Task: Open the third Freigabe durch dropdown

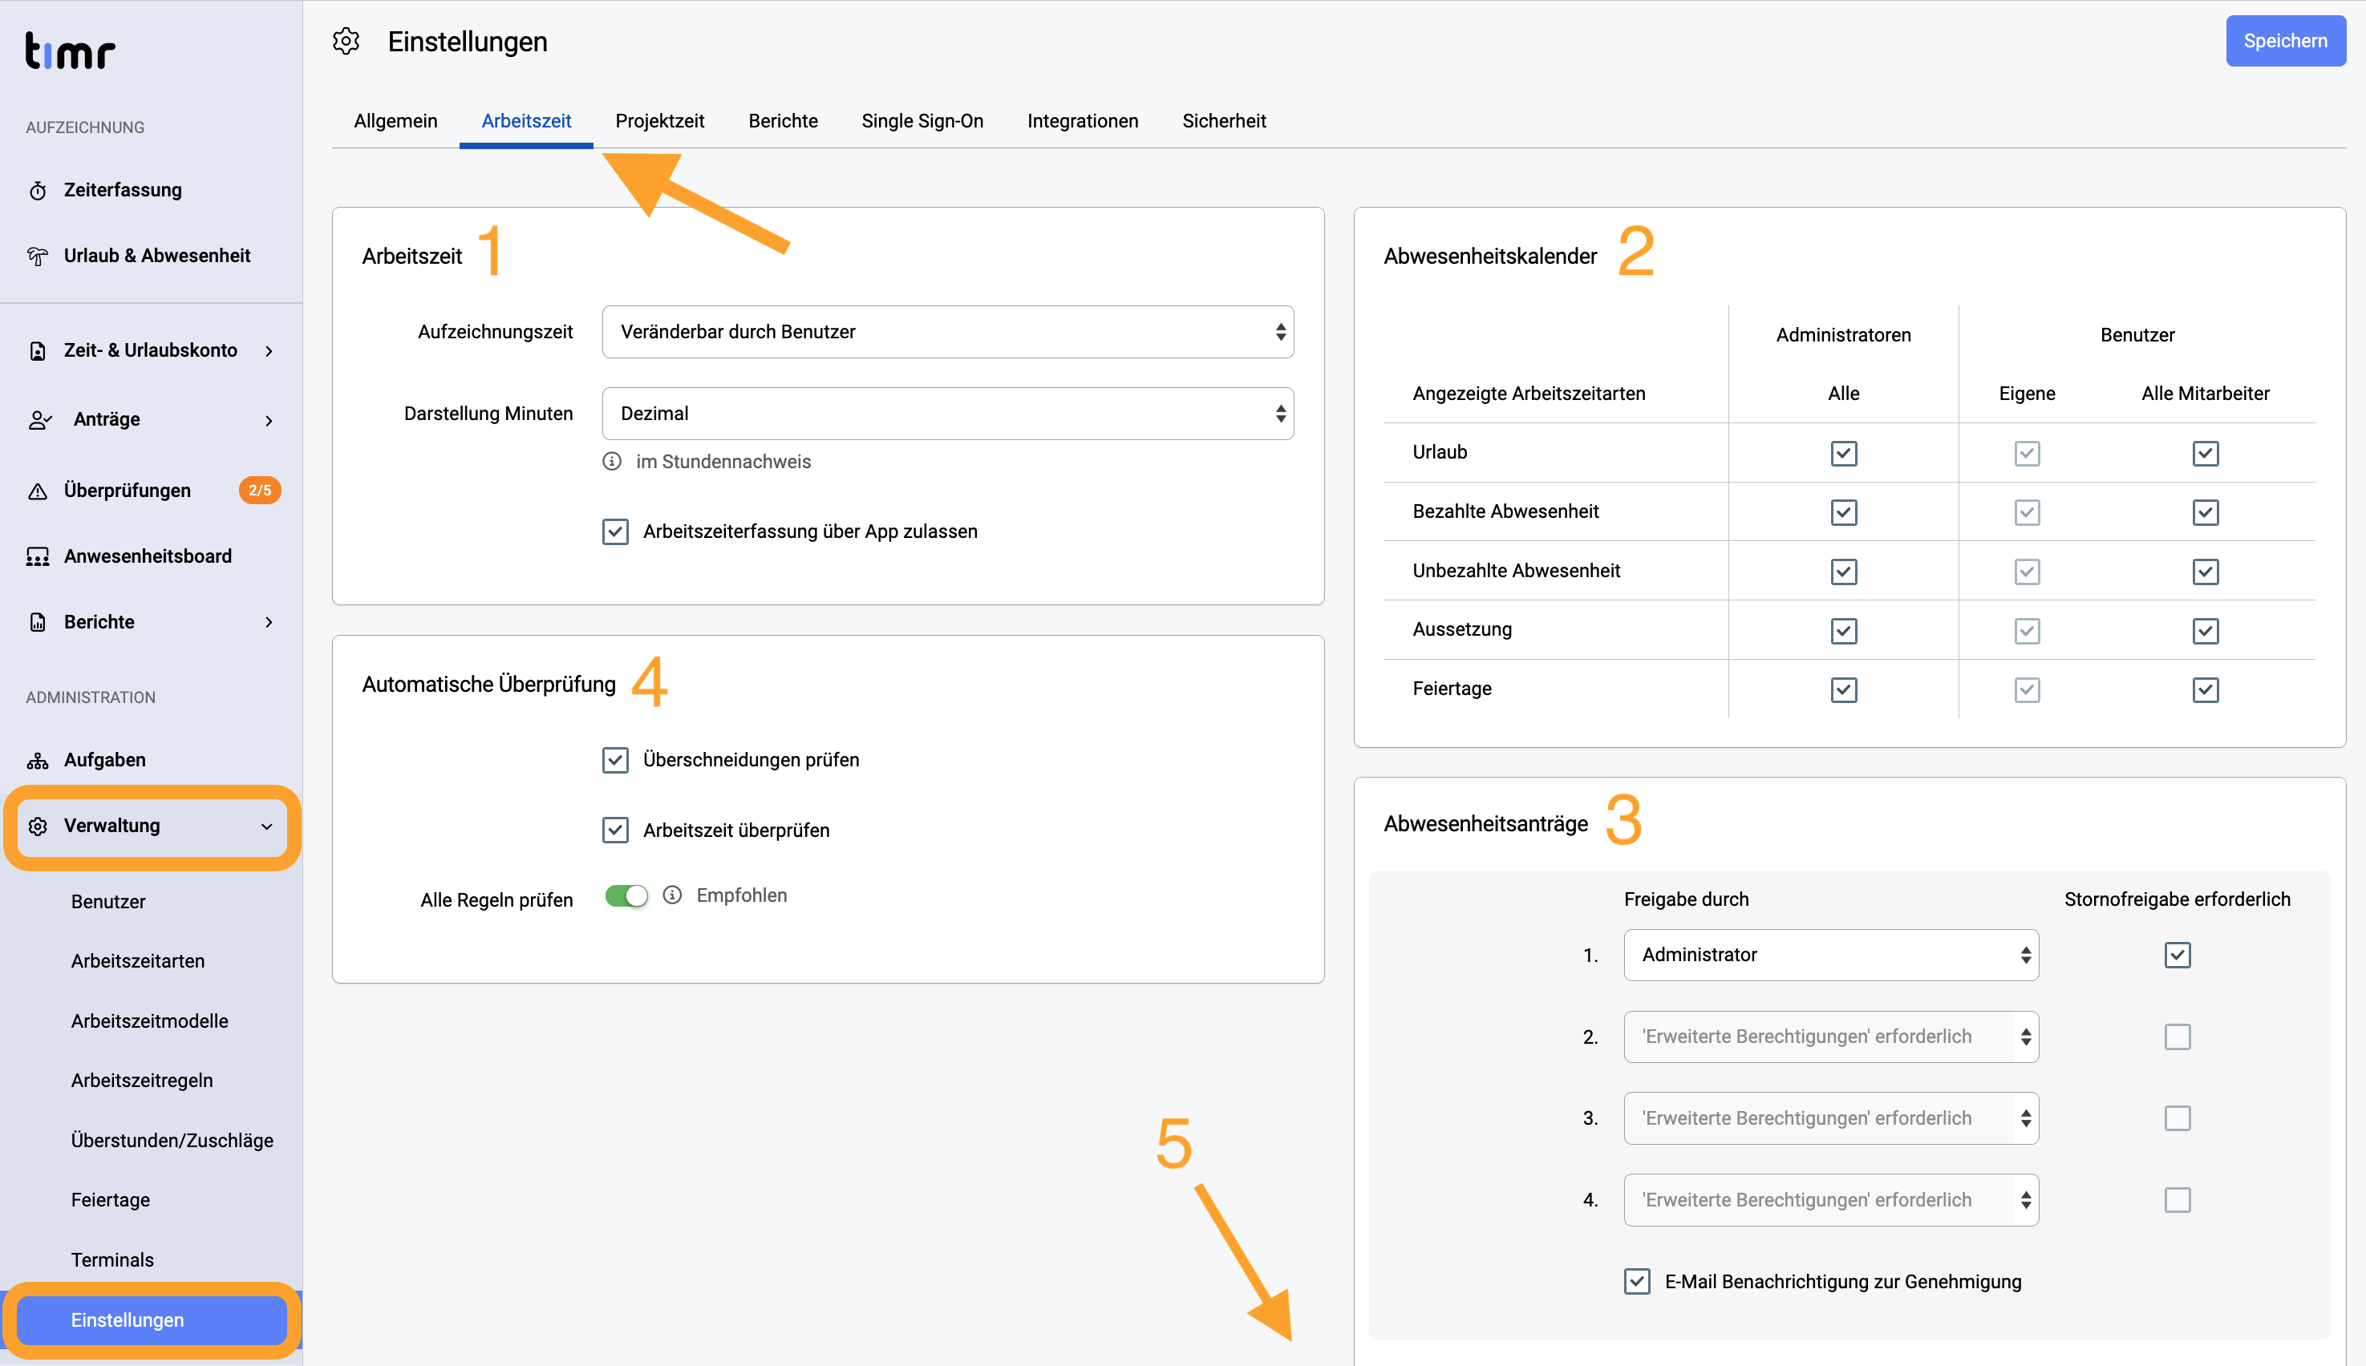Action: [x=1831, y=1118]
